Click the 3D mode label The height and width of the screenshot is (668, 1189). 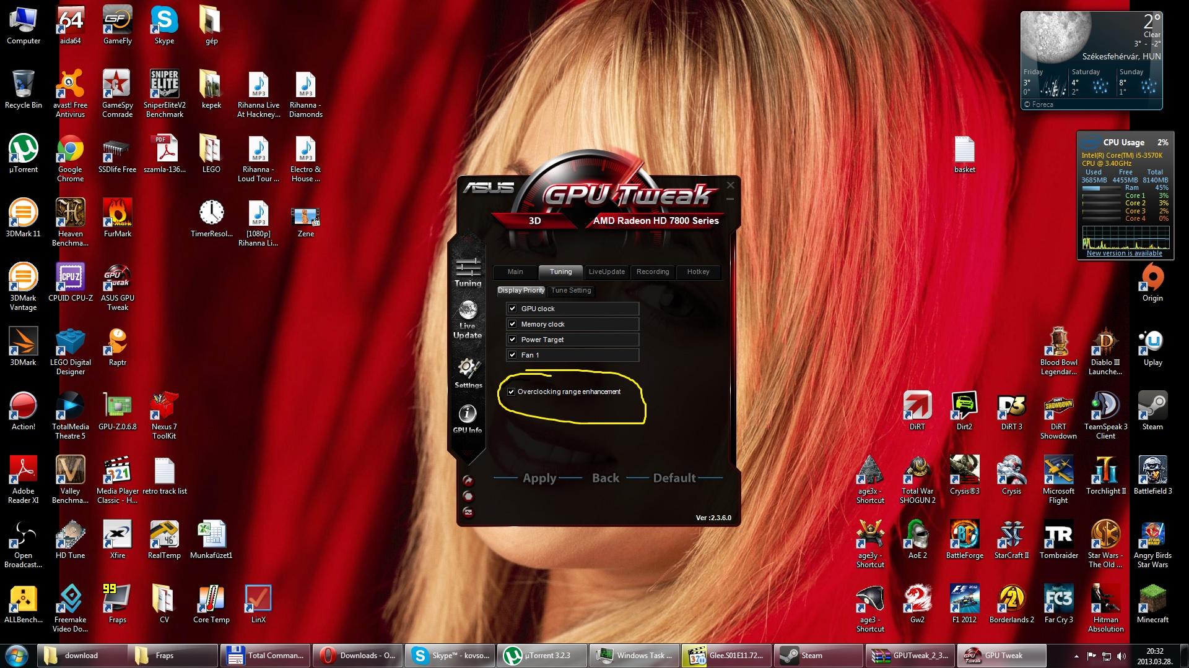pos(535,221)
